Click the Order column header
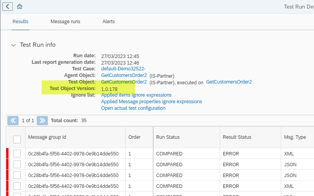Image resolution: width=314 pixels, height=196 pixels. pyautogui.click(x=134, y=137)
